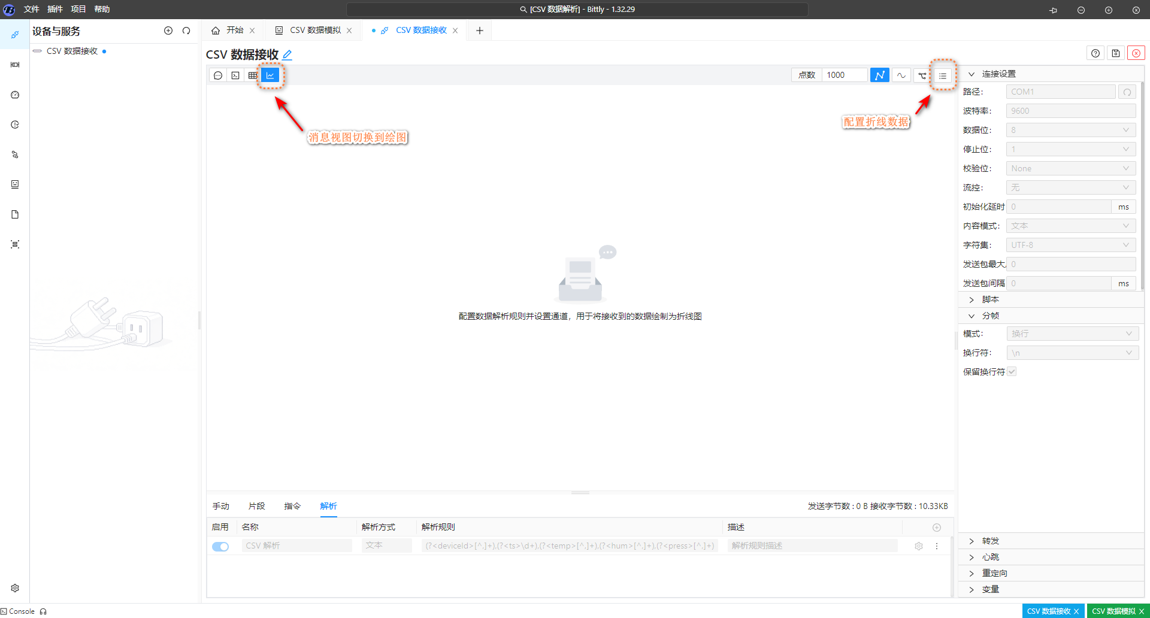Image resolution: width=1150 pixels, height=618 pixels.
Task: Select the message bubble view icon
Action: 218,75
